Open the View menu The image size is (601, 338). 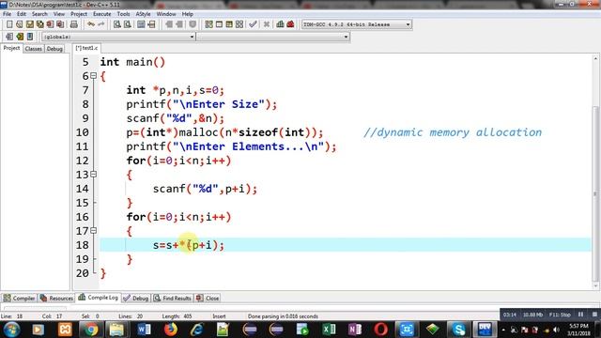coord(58,14)
